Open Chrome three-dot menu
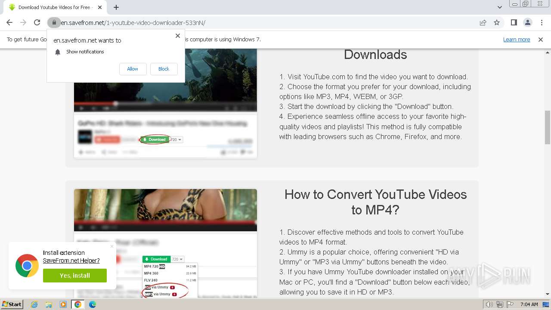This screenshot has height=310, width=551. [542, 22]
